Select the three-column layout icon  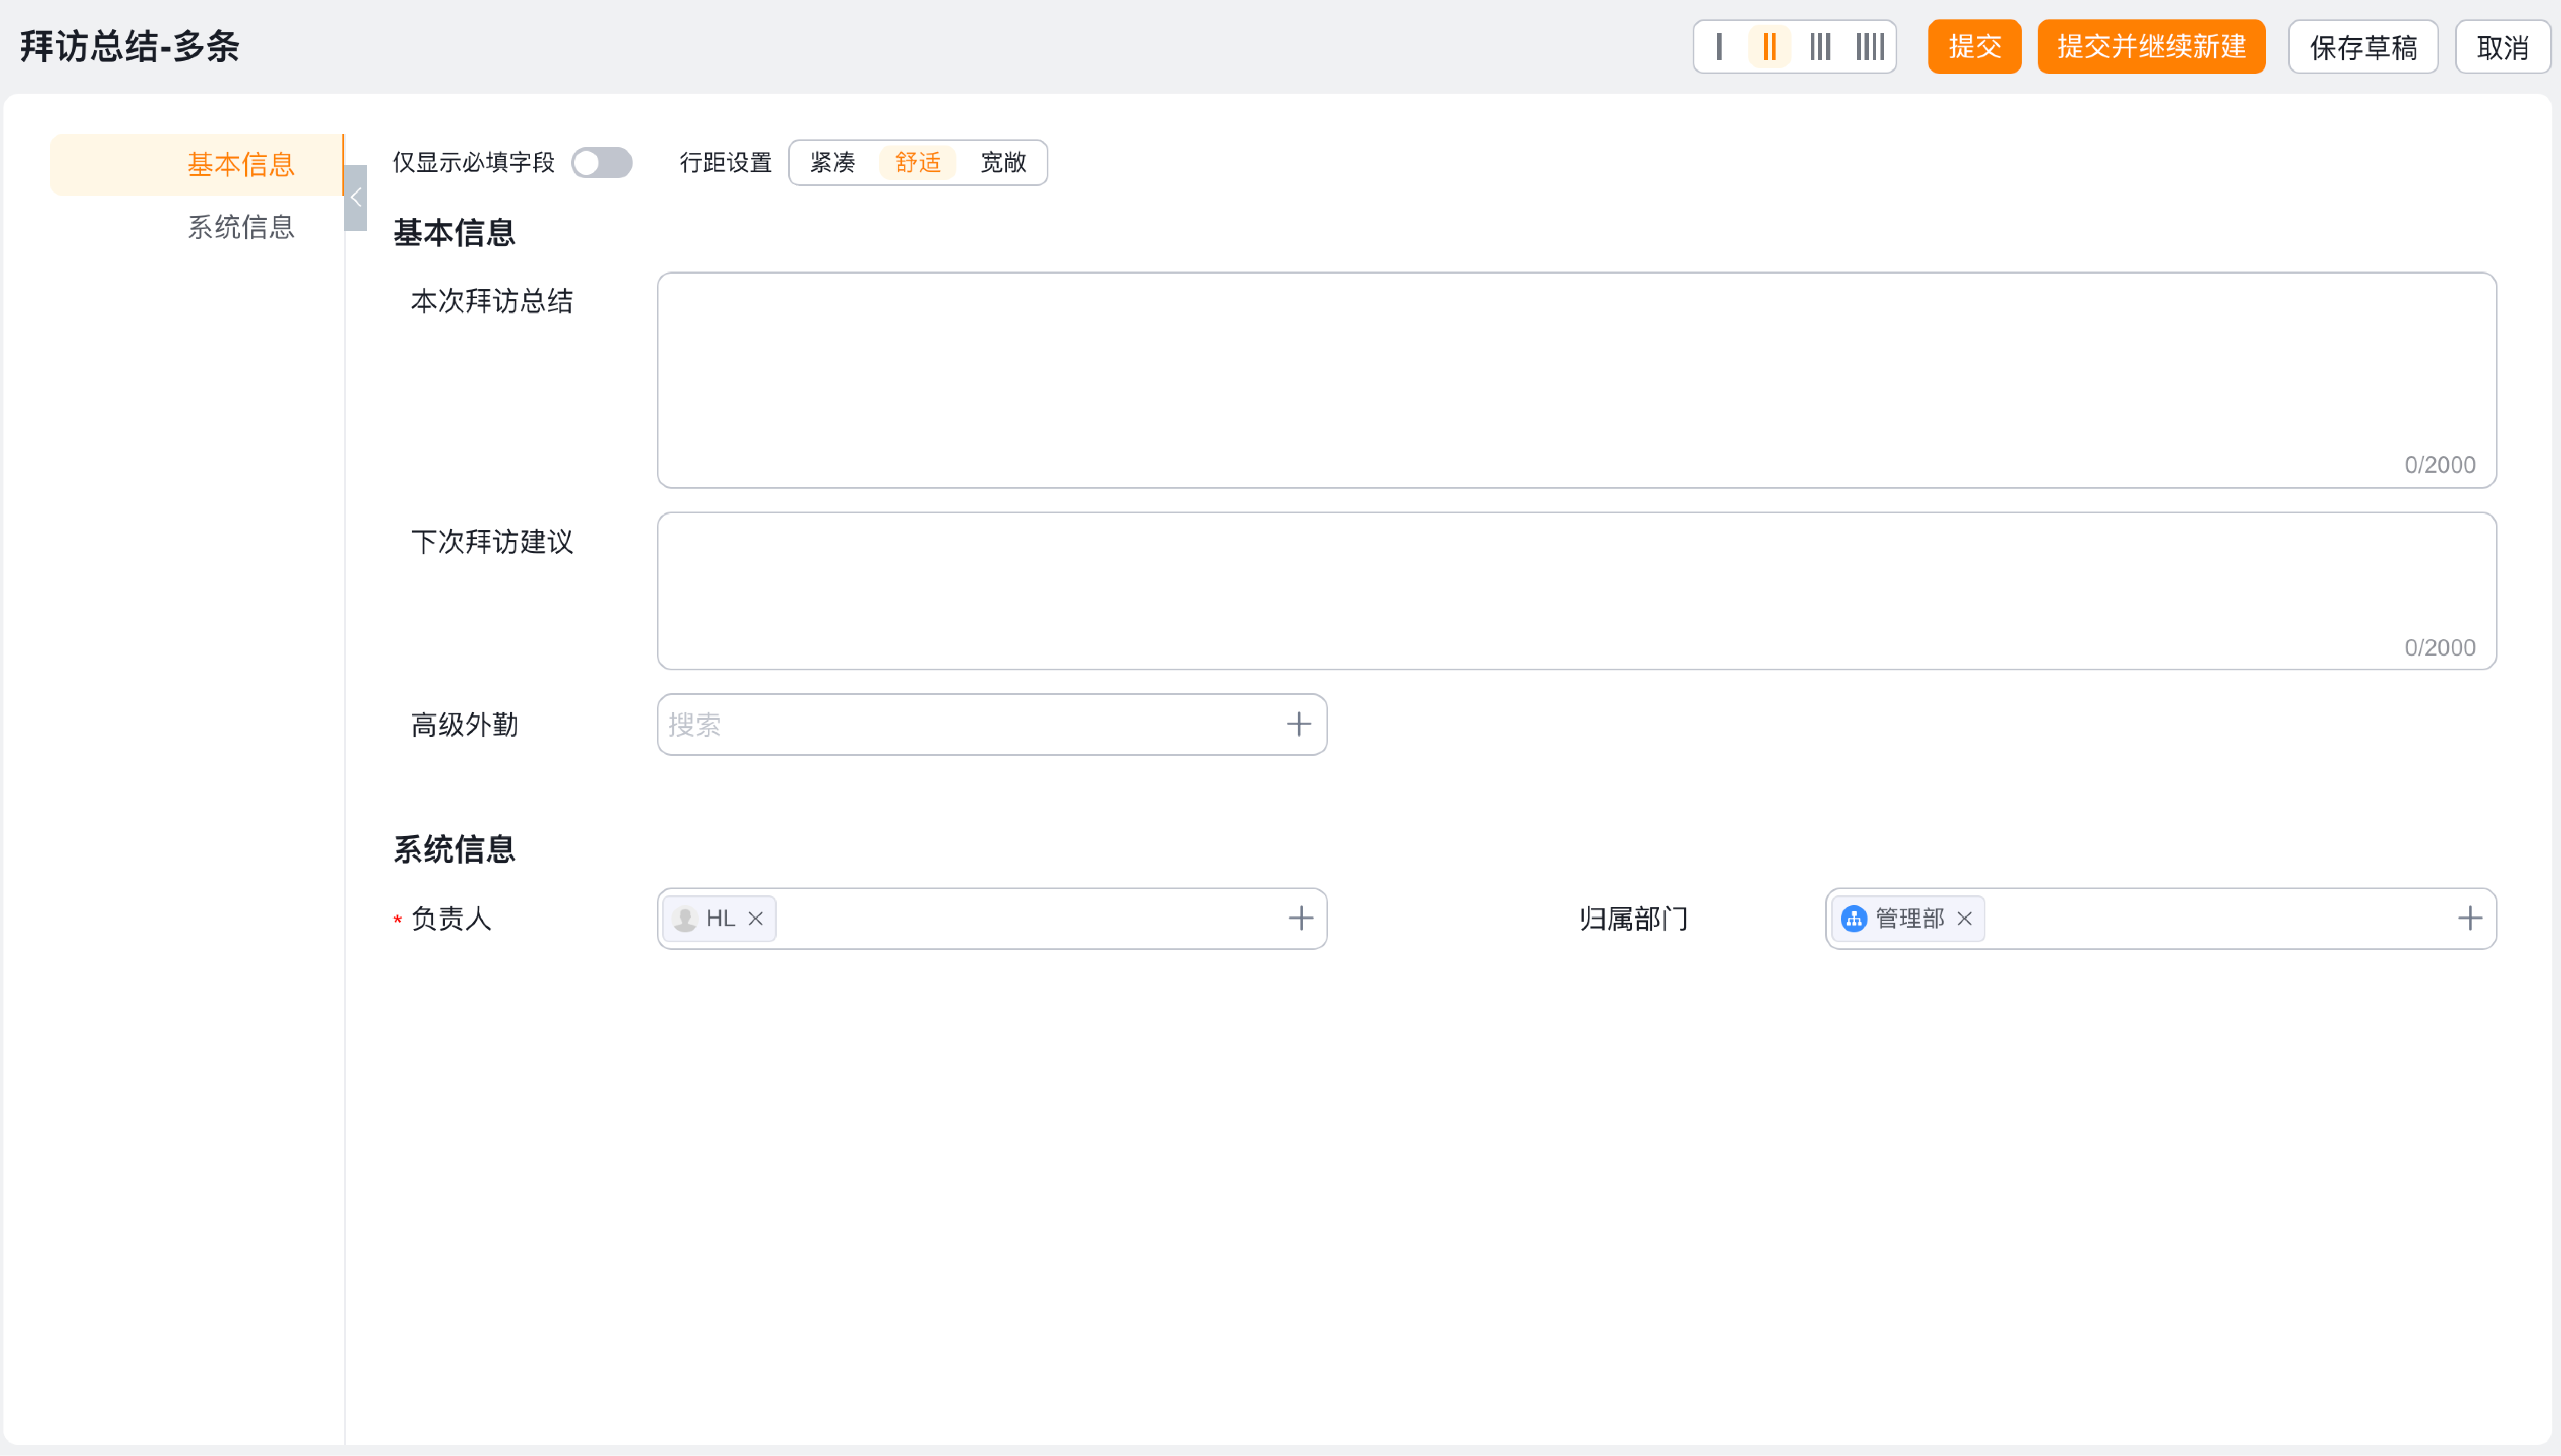point(1820,47)
